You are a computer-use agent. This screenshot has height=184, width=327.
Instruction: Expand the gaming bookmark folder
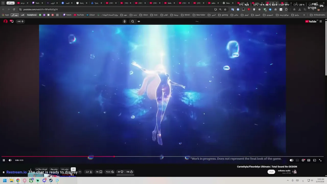[223, 15]
